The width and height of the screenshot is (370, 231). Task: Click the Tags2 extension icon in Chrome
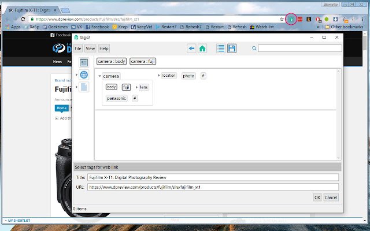291,19
